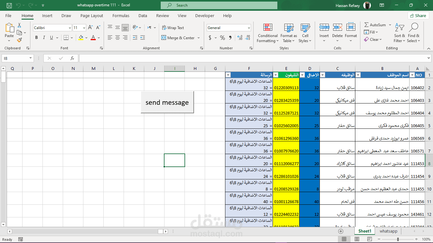Click Decrease Decimal icon

pyautogui.click(x=247, y=38)
